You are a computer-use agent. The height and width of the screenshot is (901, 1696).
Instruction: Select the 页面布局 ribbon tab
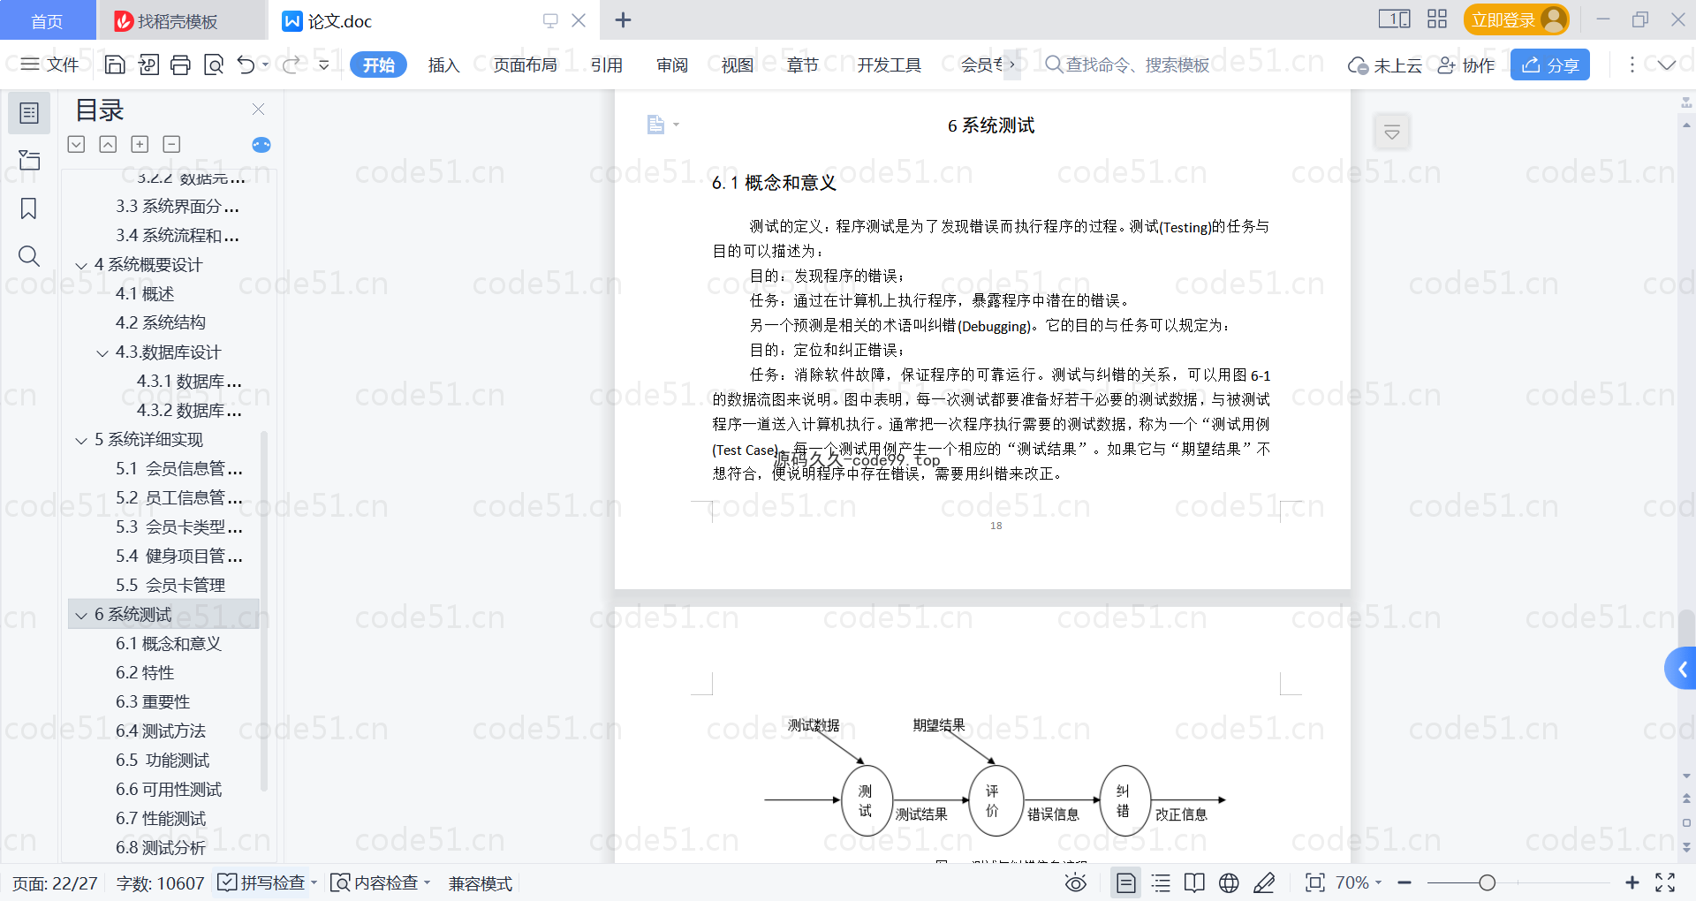tap(525, 64)
